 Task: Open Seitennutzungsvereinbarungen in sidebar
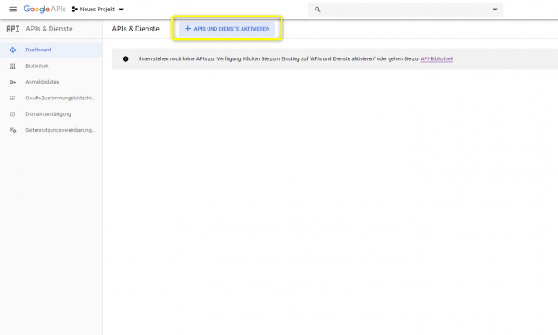[51, 130]
